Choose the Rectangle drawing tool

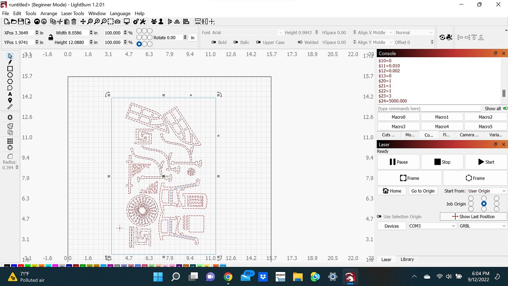[10, 69]
